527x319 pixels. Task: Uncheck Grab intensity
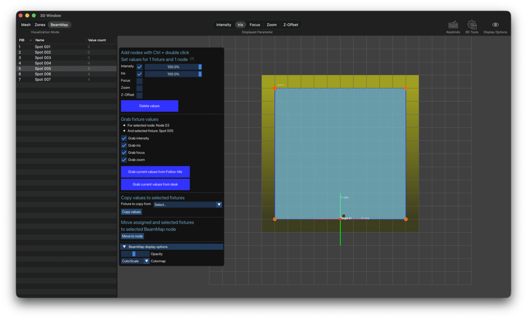[124, 138]
